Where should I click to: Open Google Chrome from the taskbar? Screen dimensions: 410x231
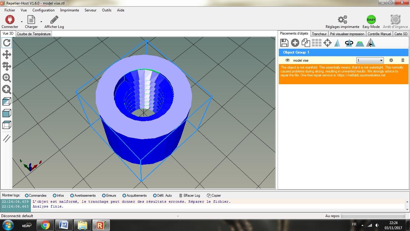click(x=45, y=225)
